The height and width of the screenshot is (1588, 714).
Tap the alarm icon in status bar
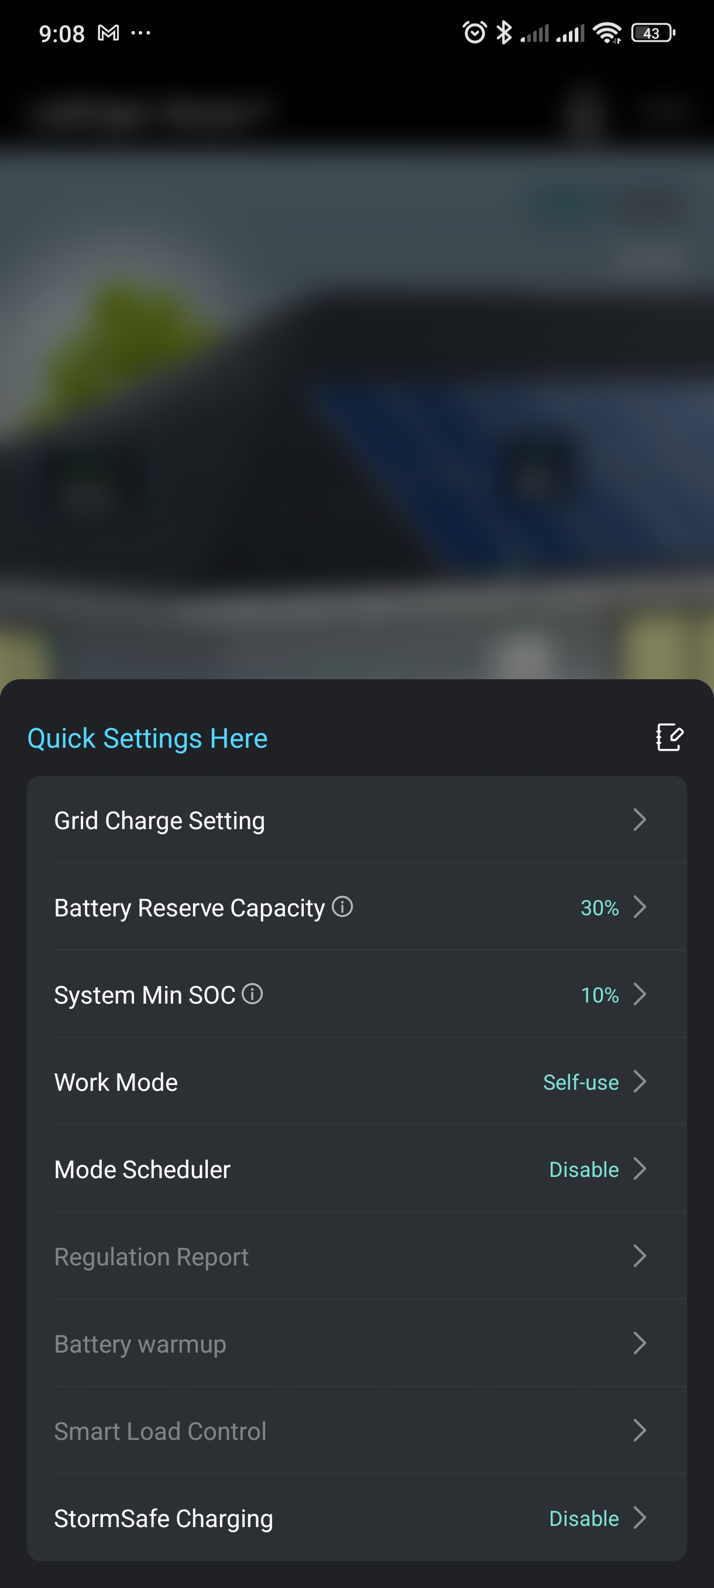pos(475,33)
